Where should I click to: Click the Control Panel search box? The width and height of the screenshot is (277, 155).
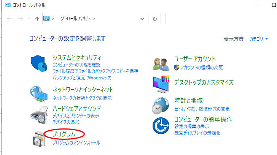pyautogui.click(x=221, y=18)
